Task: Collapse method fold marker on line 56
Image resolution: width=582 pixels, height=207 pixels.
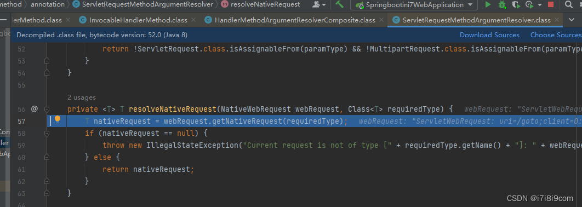Action: [47, 110]
